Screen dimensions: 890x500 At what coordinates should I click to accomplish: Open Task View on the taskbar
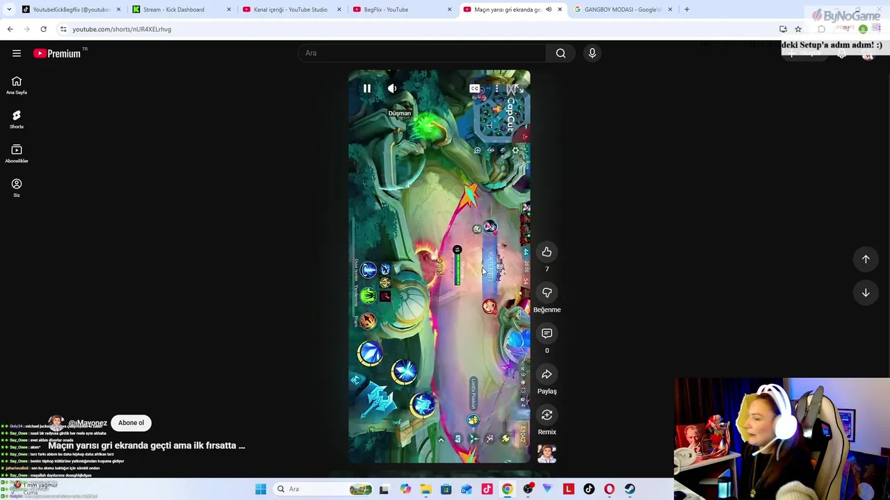click(x=384, y=490)
